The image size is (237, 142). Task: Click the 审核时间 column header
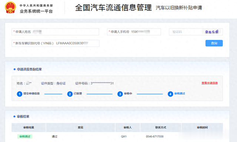pyautogui.click(x=202, y=128)
